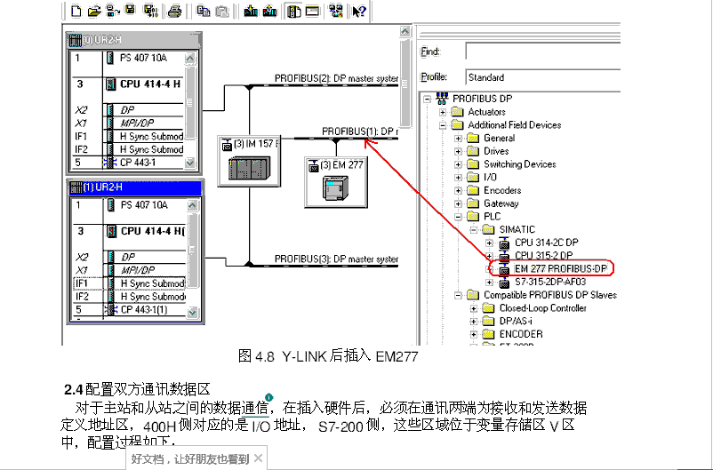This screenshot has height=470, width=713.
Task: Select EM 277 PROFIBUS-DP catalog item
Action: pos(561,268)
